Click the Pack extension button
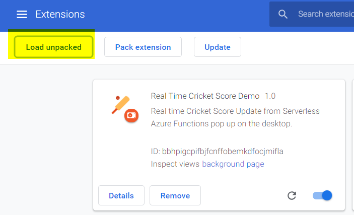354x215 pixels. click(143, 47)
